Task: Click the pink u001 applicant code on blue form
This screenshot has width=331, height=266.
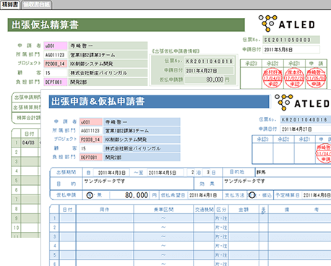Action: pyautogui.click(x=91, y=122)
